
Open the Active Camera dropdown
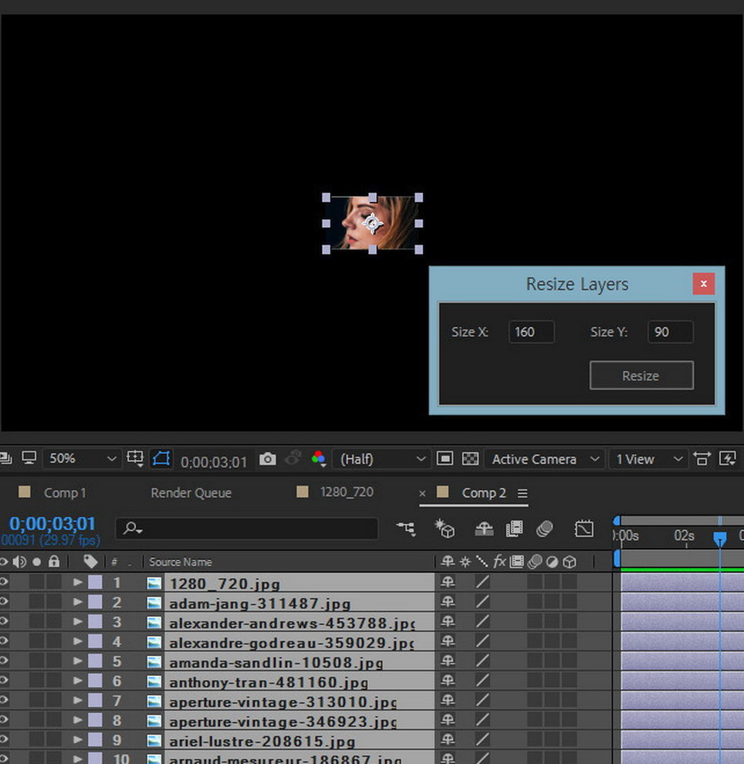coord(544,459)
